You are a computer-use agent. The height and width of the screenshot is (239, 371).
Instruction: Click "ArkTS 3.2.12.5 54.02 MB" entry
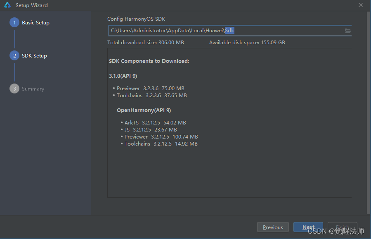(155, 122)
